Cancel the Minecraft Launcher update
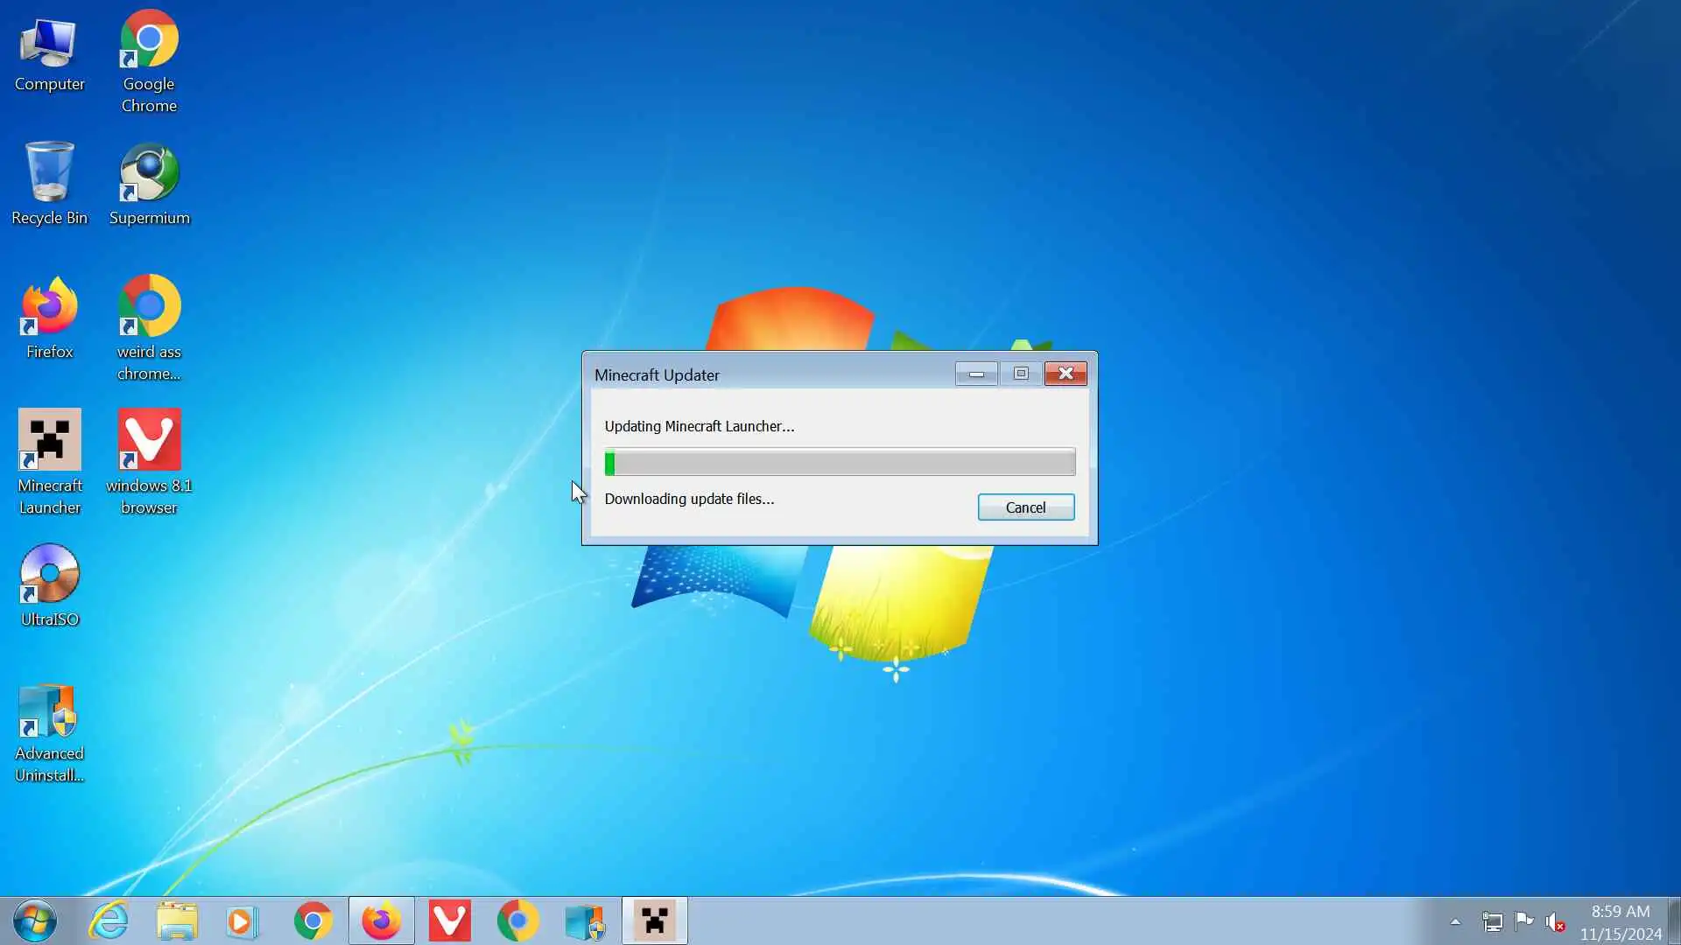This screenshot has height=945, width=1681. [1025, 507]
